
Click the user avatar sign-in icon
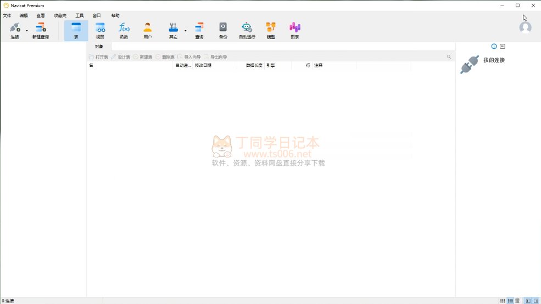(525, 27)
